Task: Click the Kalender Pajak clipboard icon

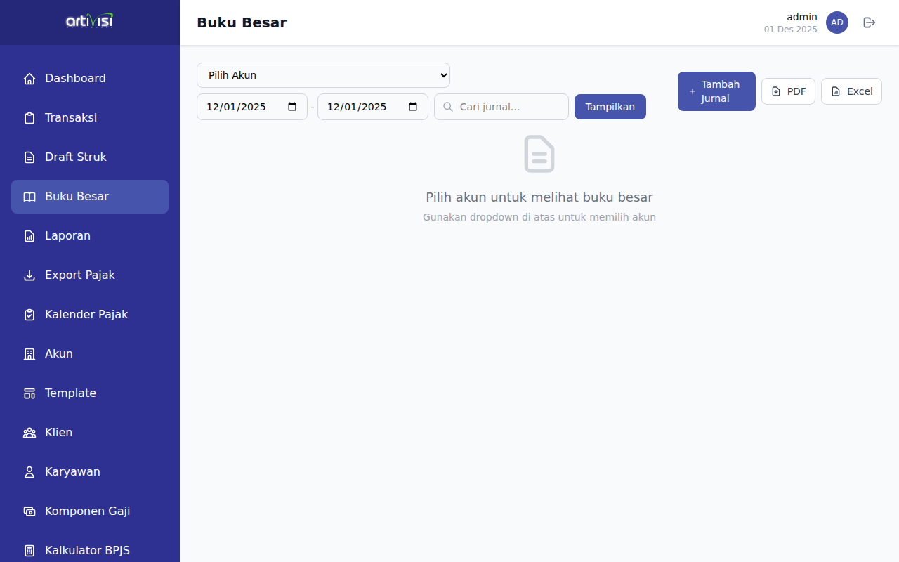Action: click(29, 315)
